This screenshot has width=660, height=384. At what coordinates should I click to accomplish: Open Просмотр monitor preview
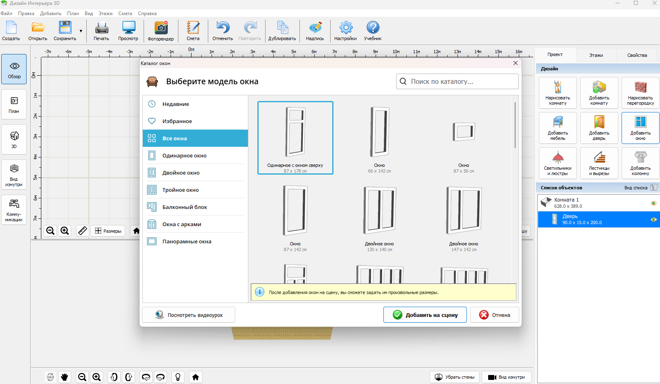click(x=128, y=31)
